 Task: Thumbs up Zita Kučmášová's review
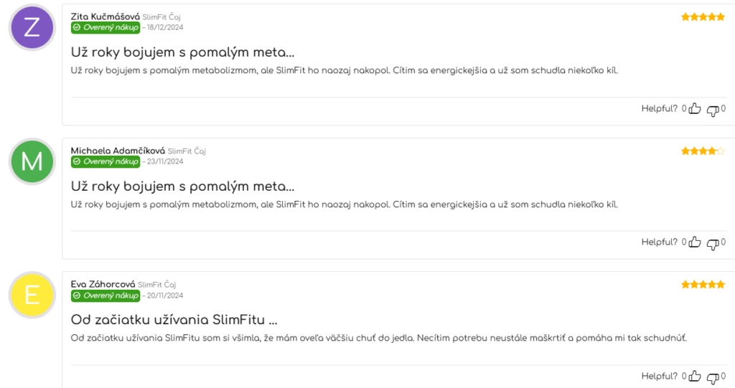(695, 109)
